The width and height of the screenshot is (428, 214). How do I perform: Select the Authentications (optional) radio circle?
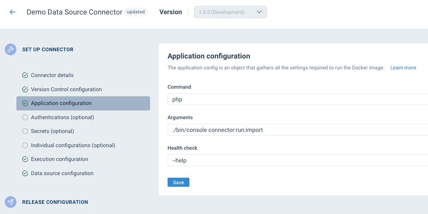click(x=25, y=117)
